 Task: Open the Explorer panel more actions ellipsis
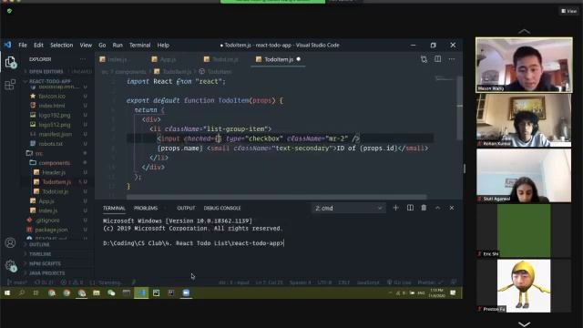tap(83, 59)
